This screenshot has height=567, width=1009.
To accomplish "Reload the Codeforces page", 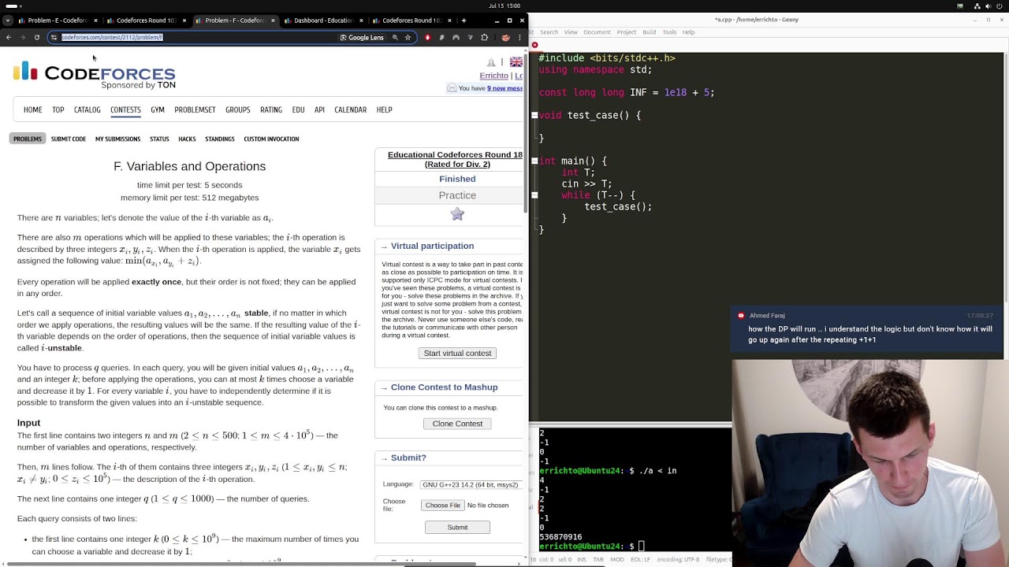I will (36, 37).
